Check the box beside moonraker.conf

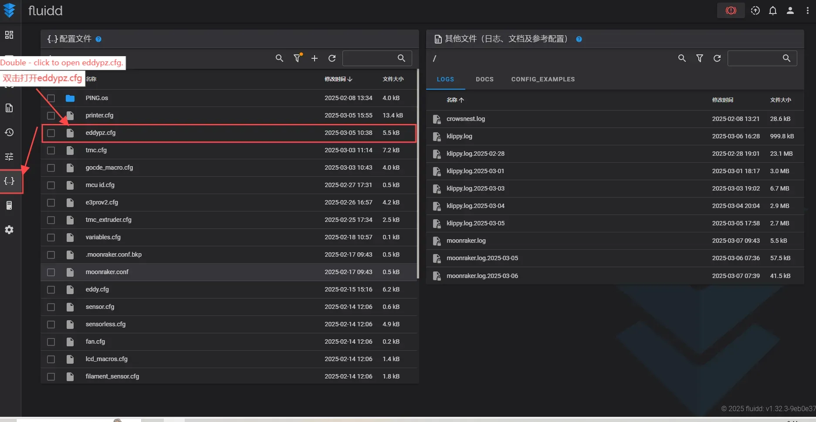click(x=51, y=272)
